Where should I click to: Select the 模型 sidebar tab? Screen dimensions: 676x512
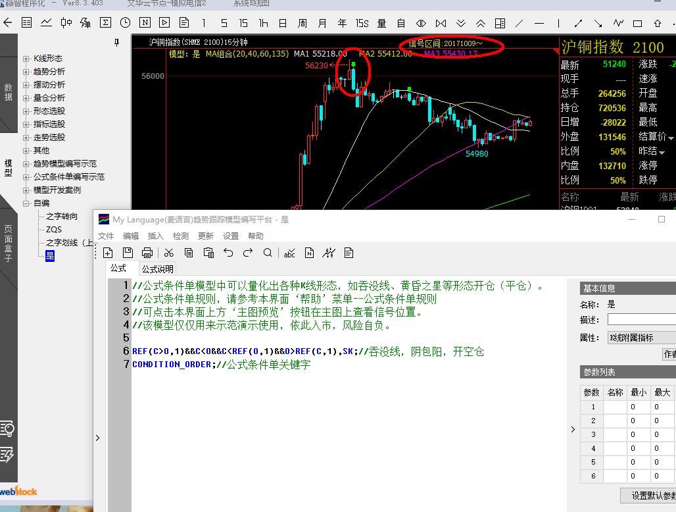8,168
